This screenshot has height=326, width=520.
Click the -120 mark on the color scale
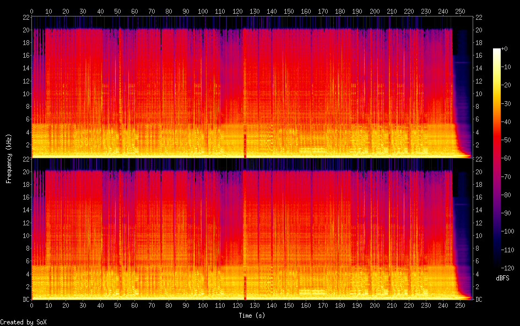pyautogui.click(x=506, y=268)
